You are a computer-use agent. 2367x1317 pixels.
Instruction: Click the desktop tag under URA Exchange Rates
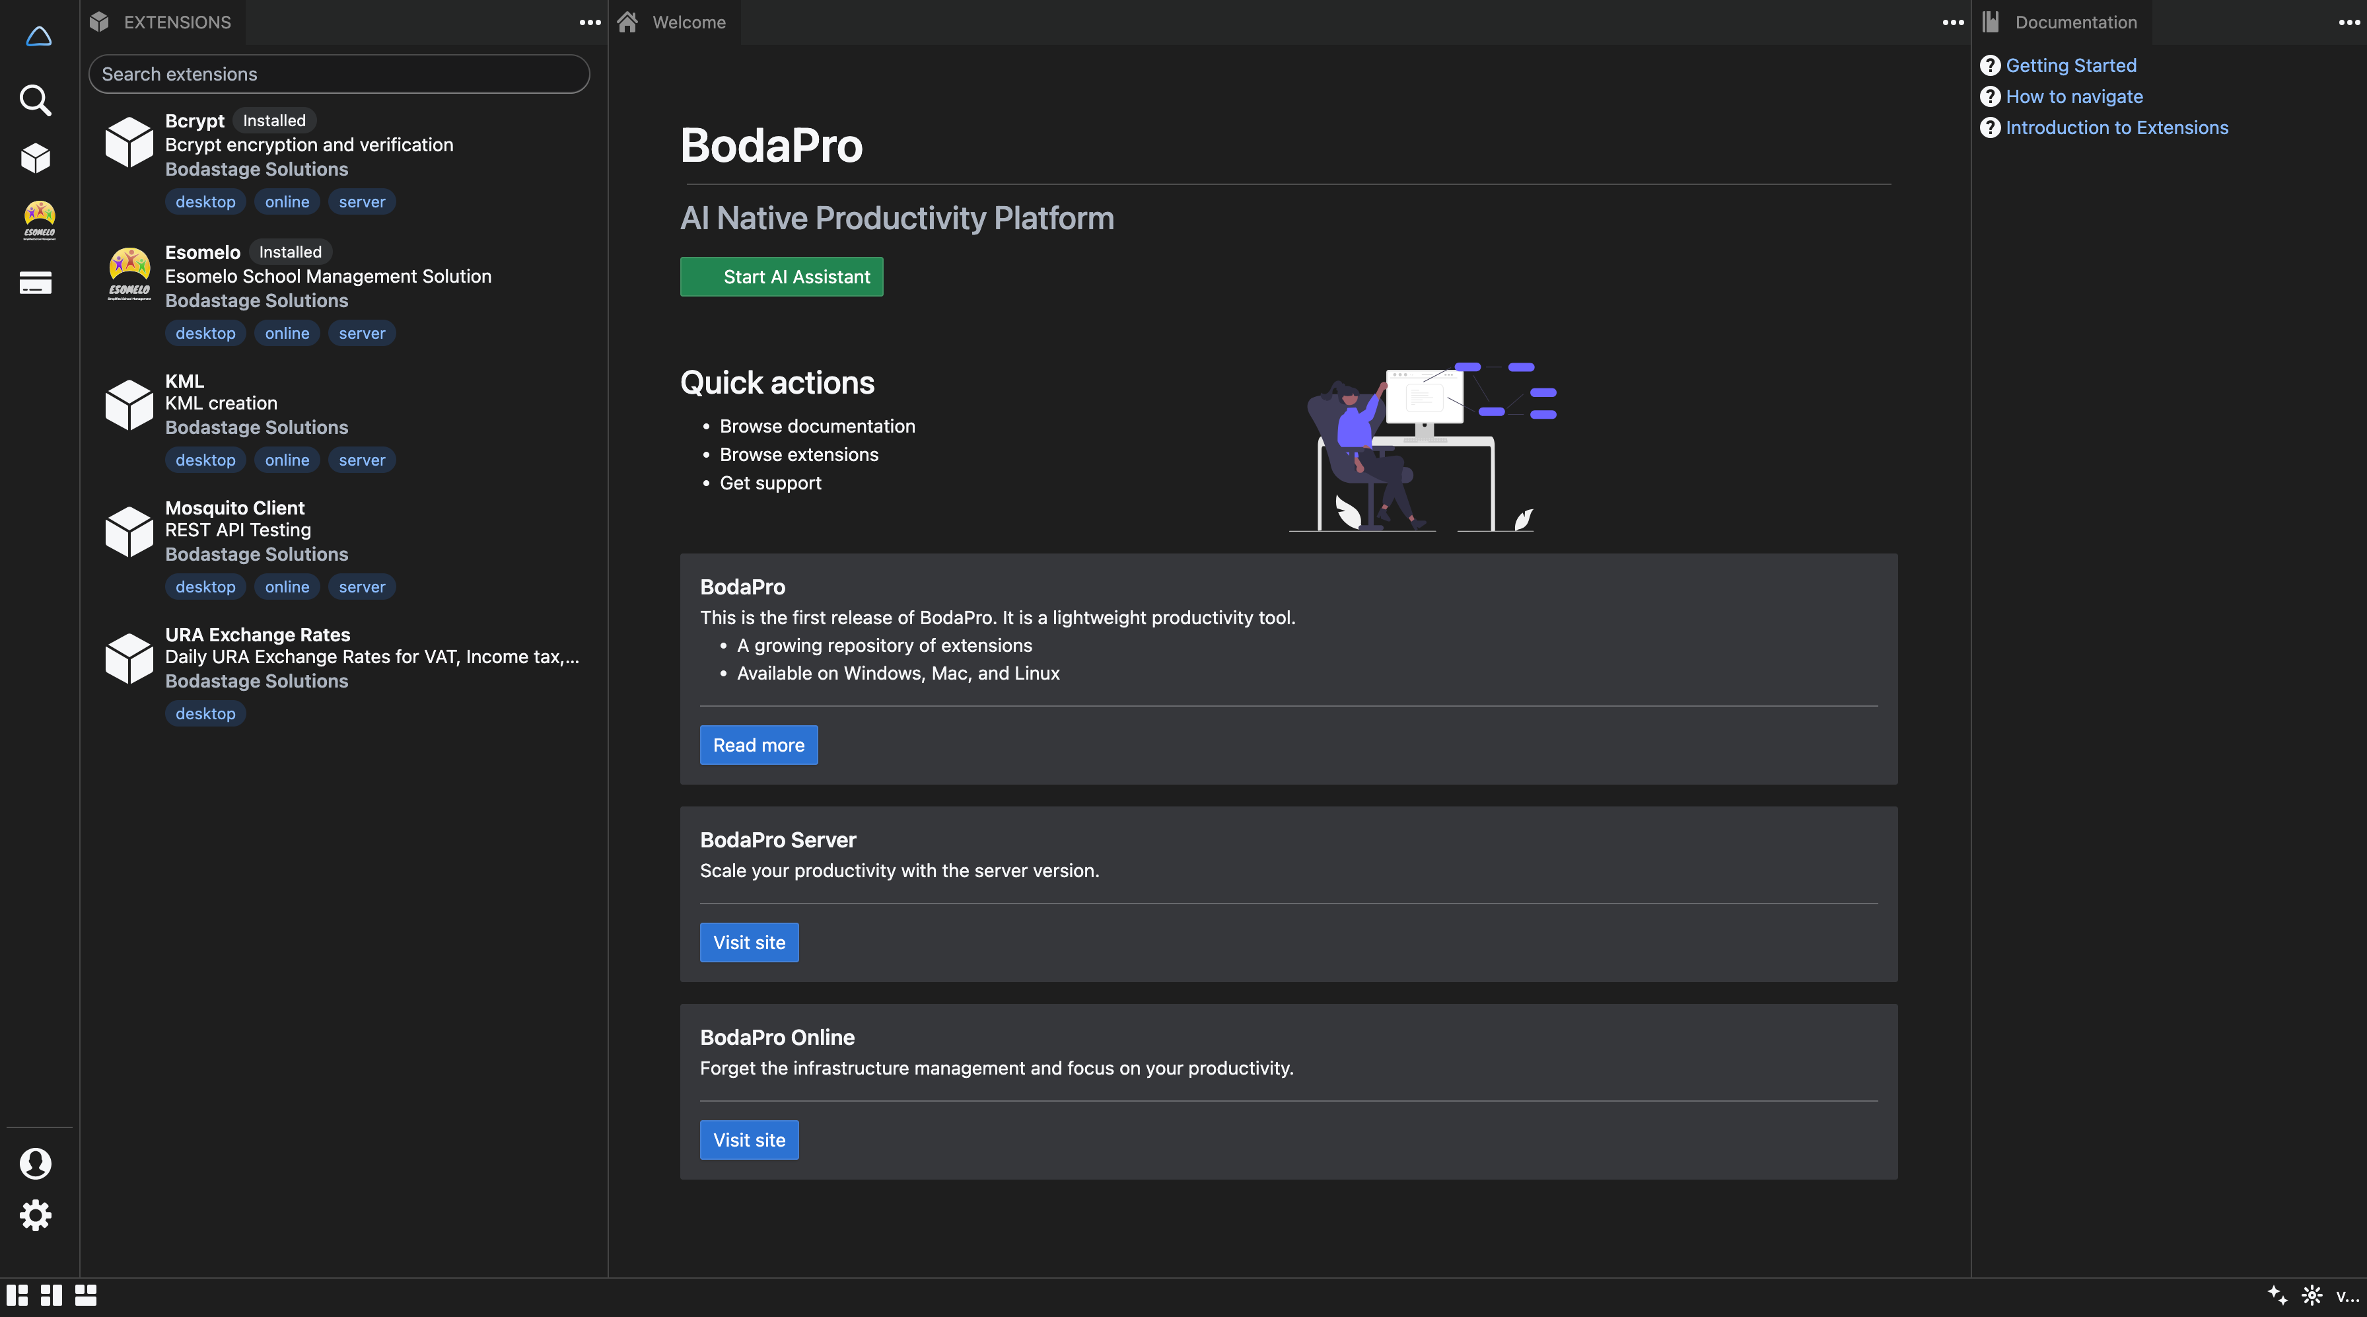205,713
